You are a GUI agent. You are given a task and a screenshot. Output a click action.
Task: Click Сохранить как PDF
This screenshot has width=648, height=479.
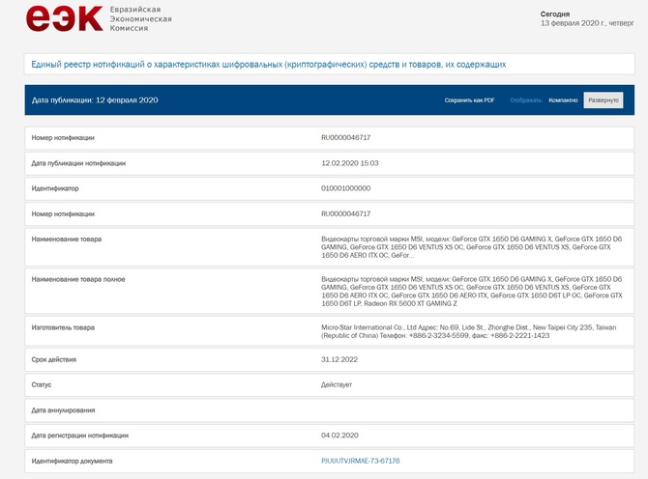[469, 100]
